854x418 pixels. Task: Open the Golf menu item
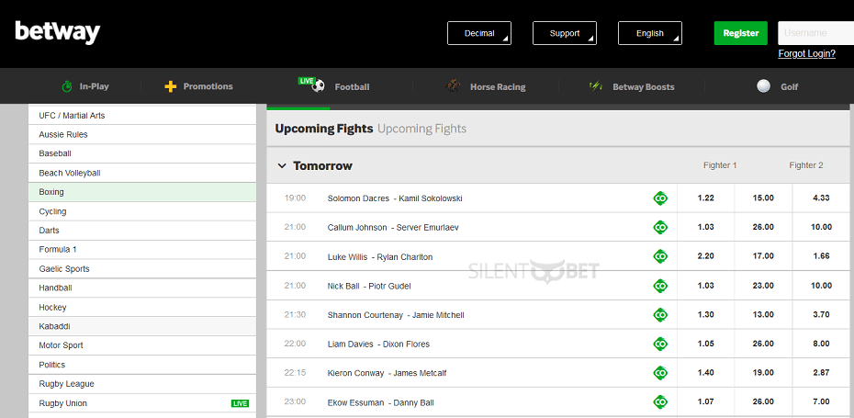click(x=778, y=86)
